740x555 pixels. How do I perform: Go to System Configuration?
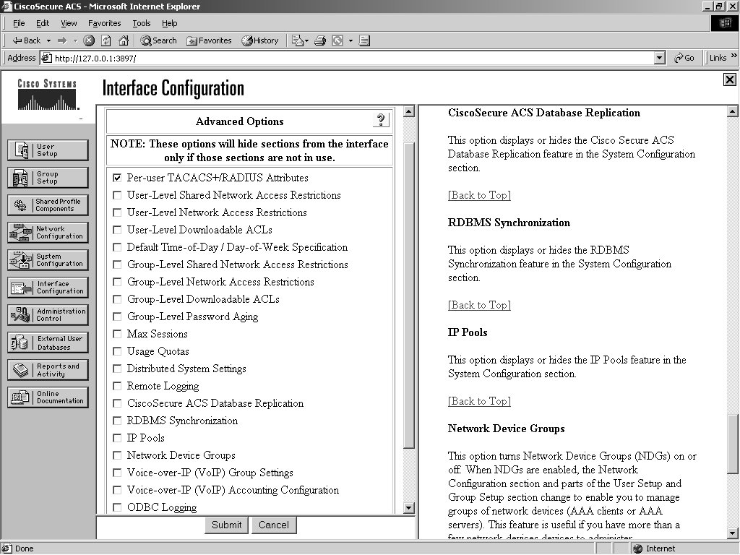coord(48,260)
